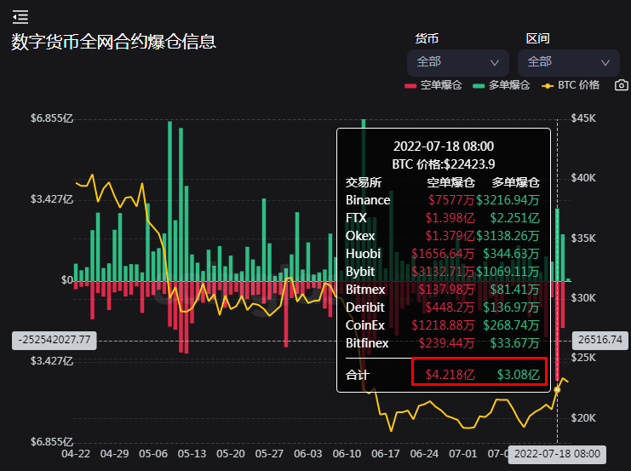Click the page title 数字货币全网合约爆仓信息

coord(113,42)
